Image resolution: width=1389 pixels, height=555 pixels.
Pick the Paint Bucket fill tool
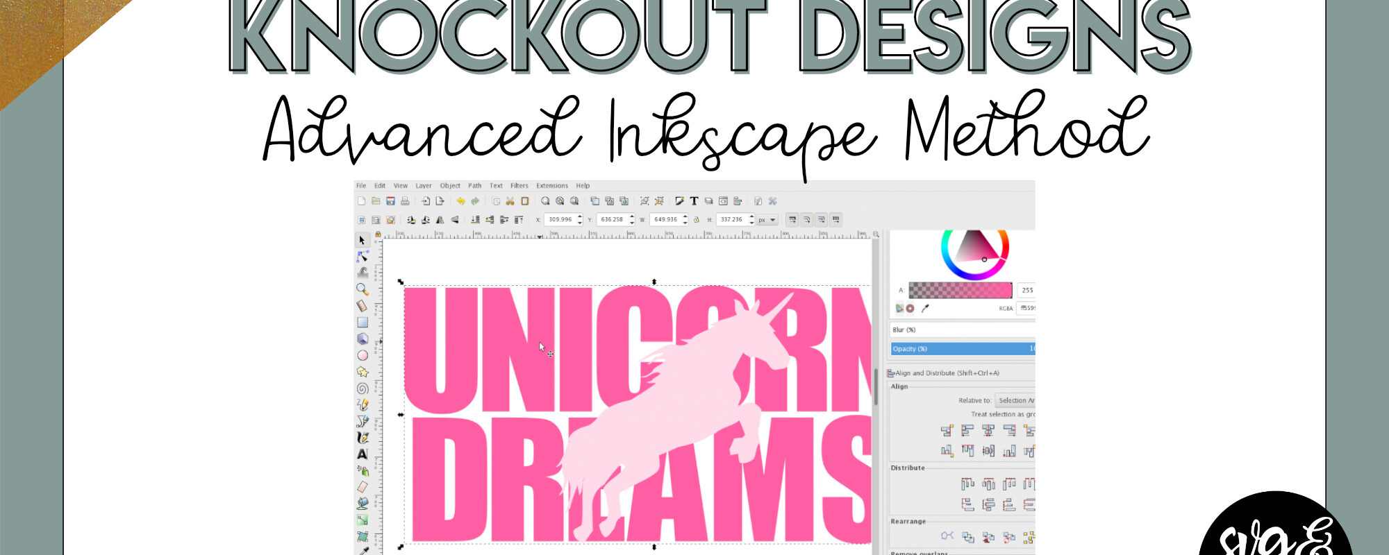(x=362, y=503)
